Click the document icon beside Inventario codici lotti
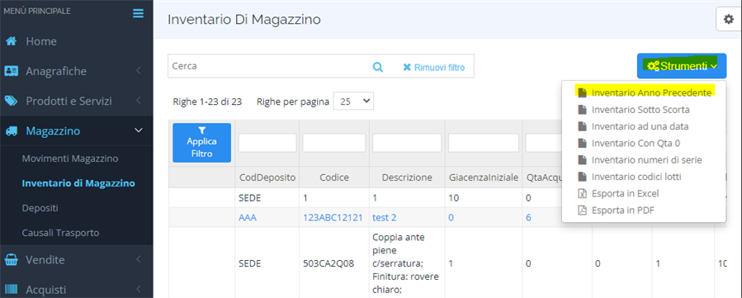This screenshot has width=742, height=298. coord(582,177)
